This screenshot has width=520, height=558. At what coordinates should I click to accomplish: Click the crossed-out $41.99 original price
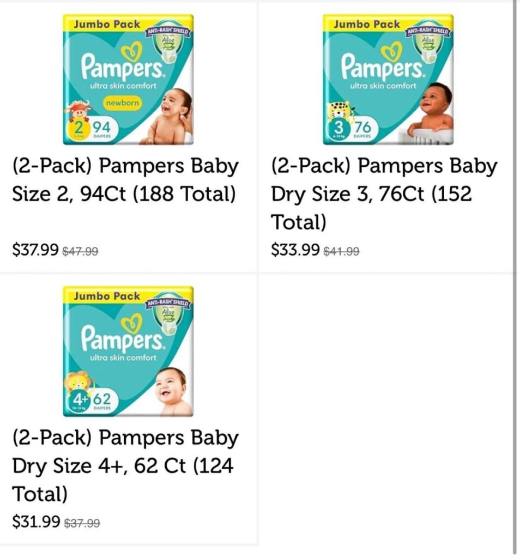341,251
